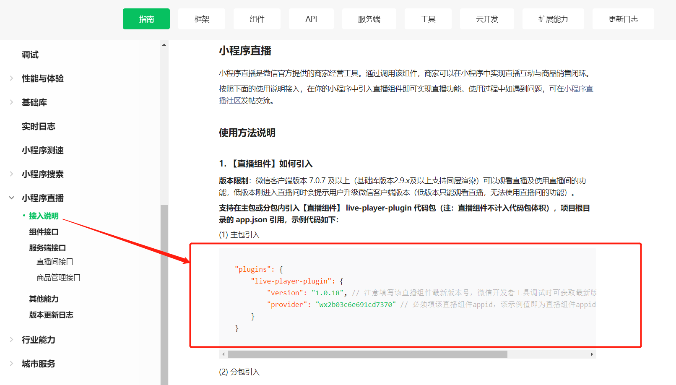
Task: Select 直播间接口 sidebar item
Action: (55, 262)
